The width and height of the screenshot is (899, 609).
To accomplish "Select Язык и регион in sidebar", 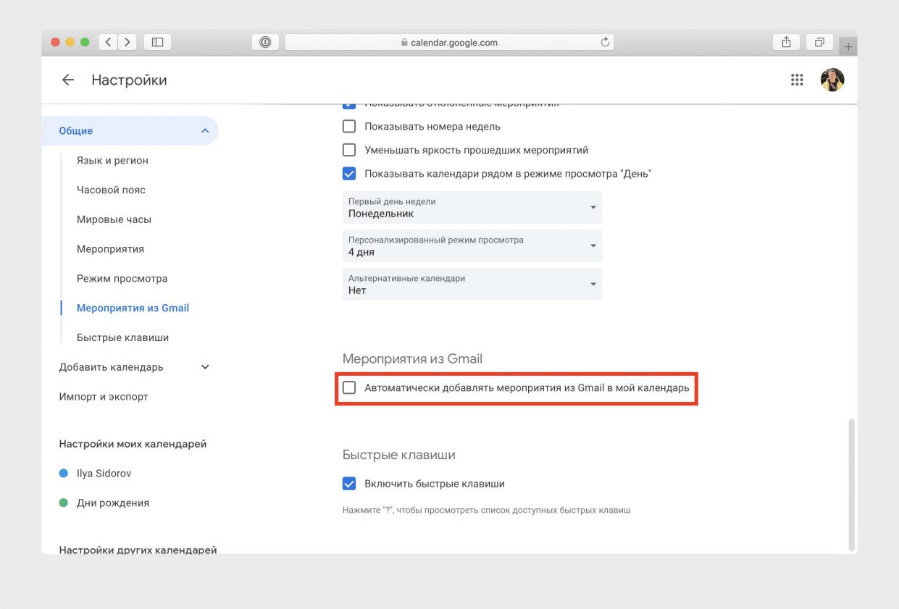I will click(x=112, y=161).
